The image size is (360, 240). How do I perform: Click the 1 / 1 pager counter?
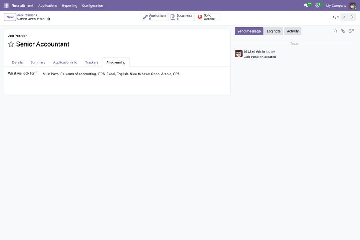click(x=336, y=17)
